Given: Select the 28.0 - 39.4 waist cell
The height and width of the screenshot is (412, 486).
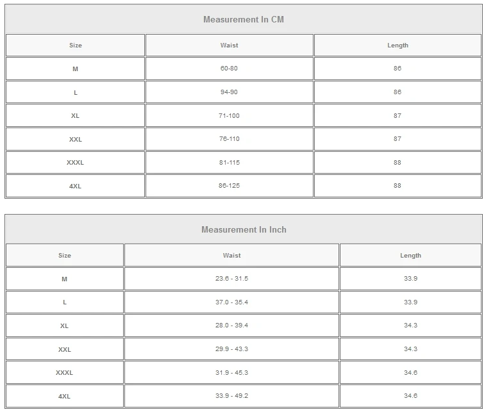Looking at the screenshot, I should pos(231,325).
